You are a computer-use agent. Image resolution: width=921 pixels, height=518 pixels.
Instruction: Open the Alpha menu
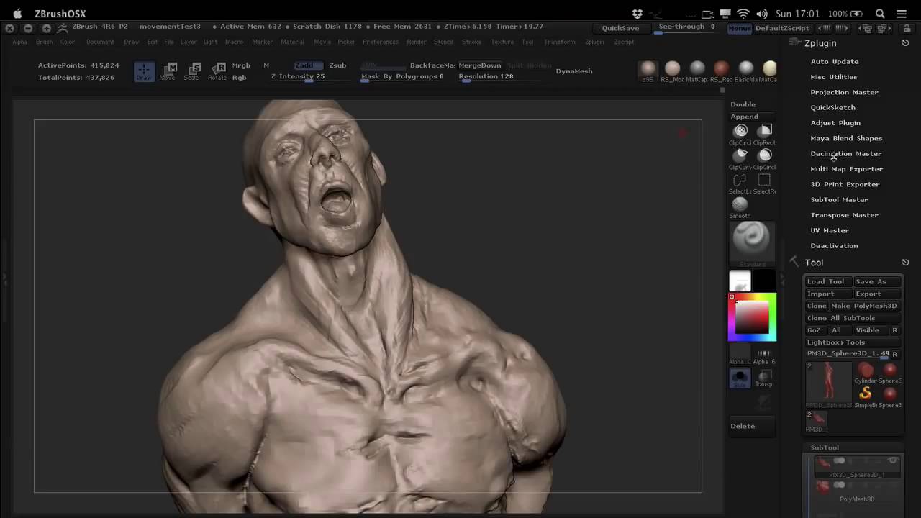[x=20, y=42]
